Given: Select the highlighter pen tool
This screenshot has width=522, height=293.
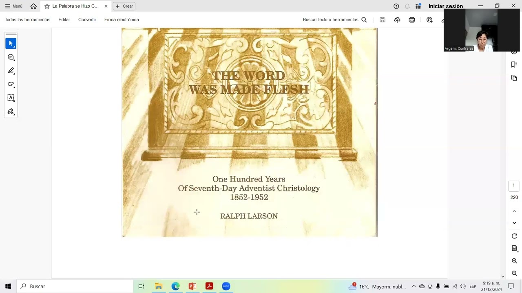Looking at the screenshot, I should [x=11, y=71].
